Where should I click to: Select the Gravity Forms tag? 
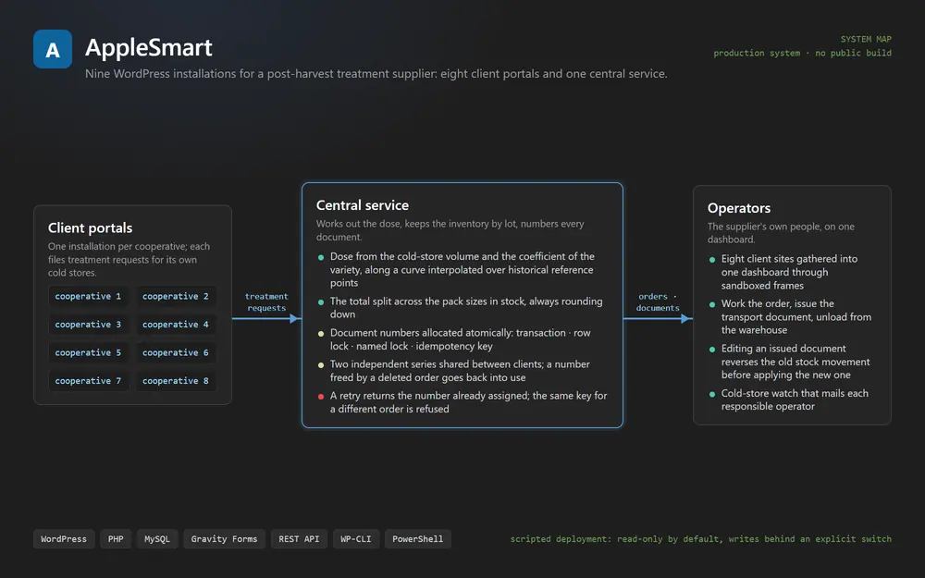coord(224,539)
